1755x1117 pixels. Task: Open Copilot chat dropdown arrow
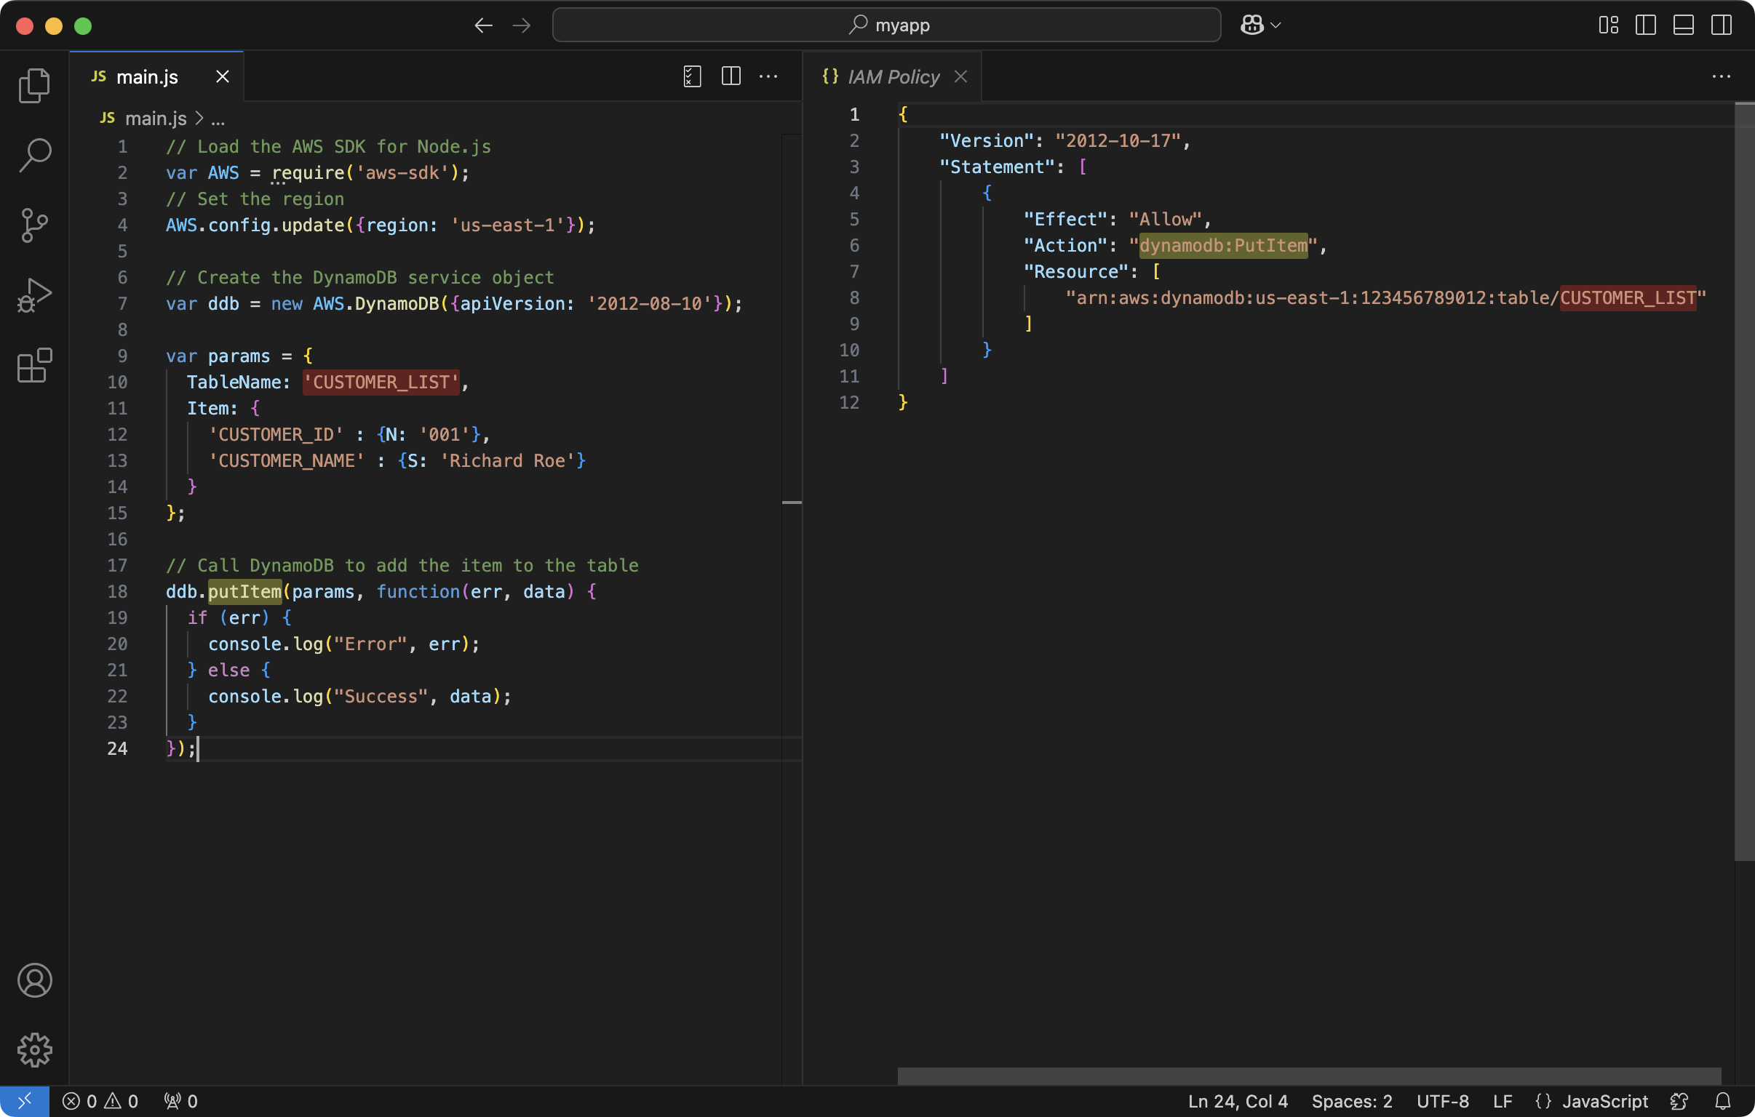(1276, 25)
